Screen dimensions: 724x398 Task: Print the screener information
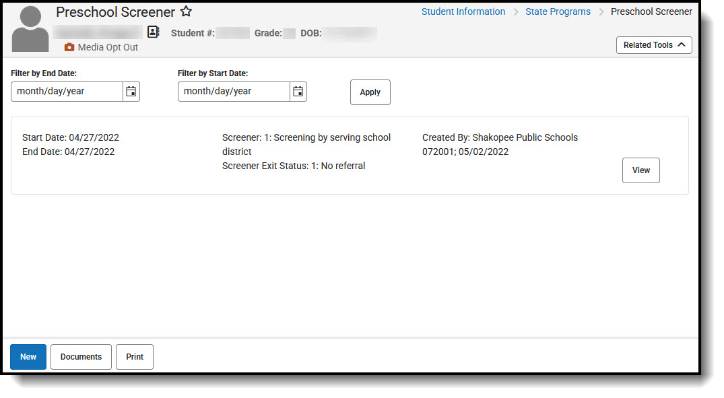tap(134, 356)
